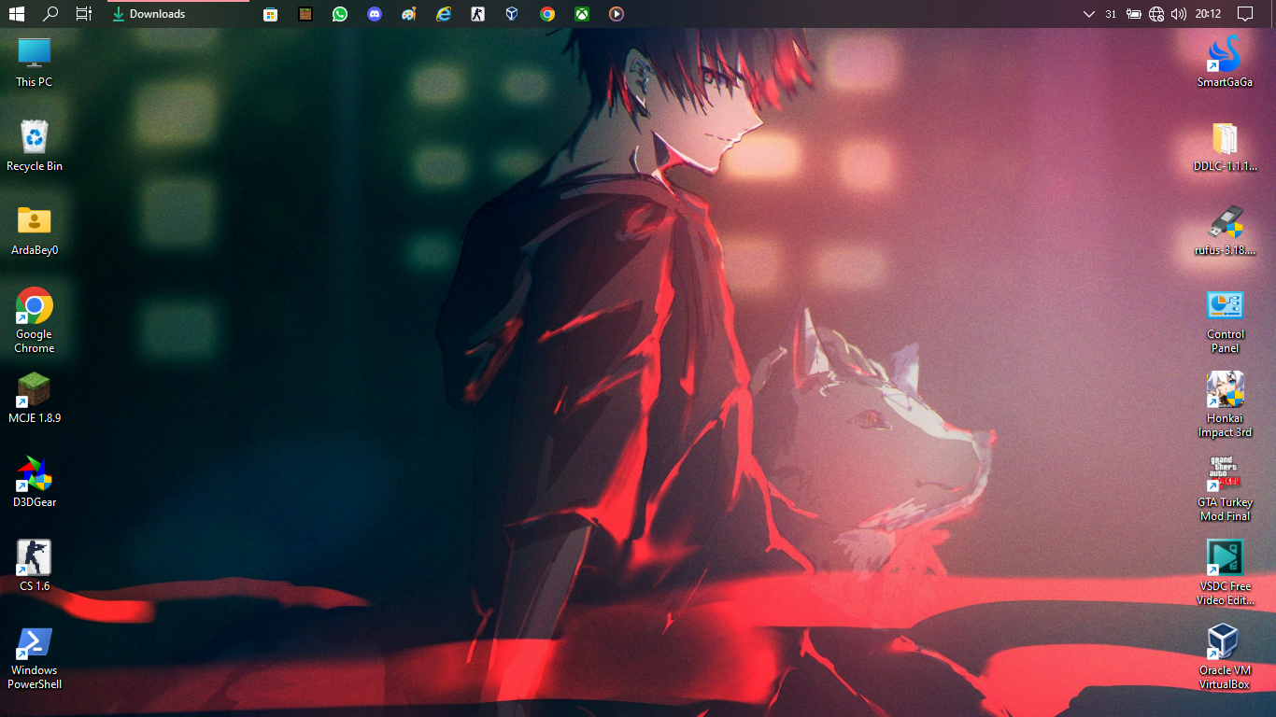Open the taskbar search
Viewport: 1276px width, 717px height.
pyautogui.click(x=50, y=14)
